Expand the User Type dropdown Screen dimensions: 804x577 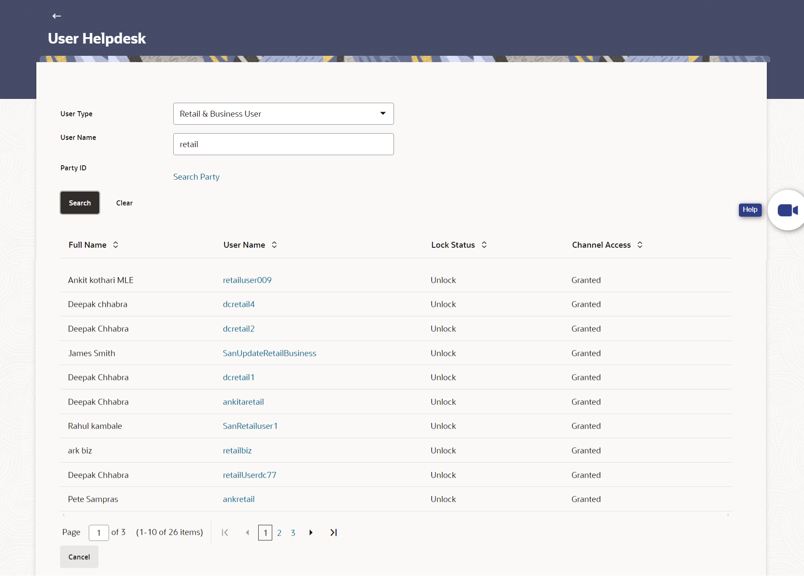tap(283, 114)
